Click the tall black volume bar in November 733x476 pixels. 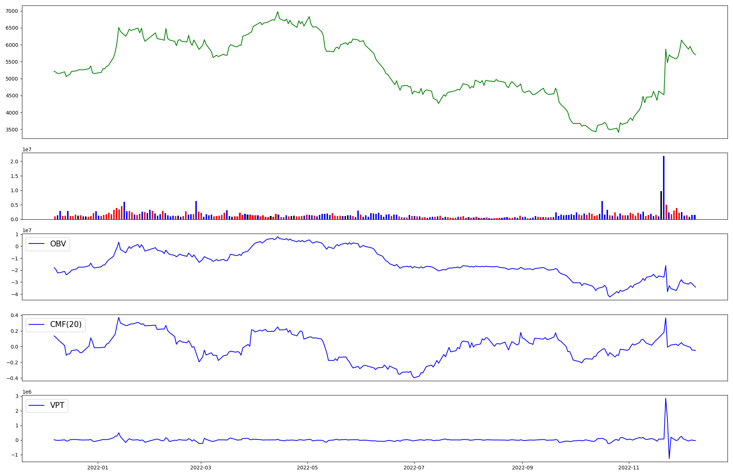click(x=661, y=205)
